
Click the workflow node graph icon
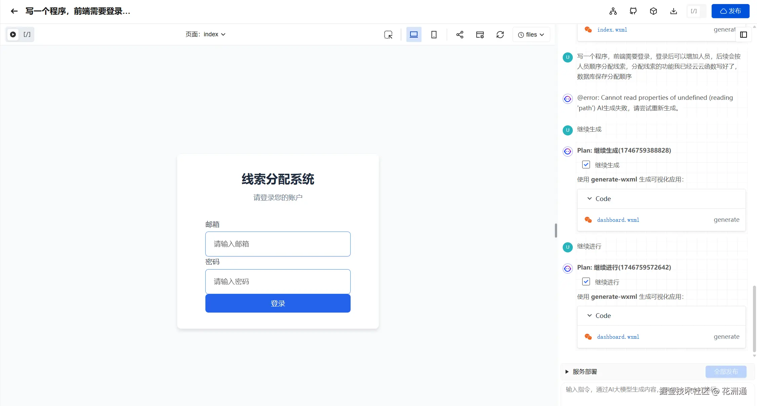(x=613, y=11)
